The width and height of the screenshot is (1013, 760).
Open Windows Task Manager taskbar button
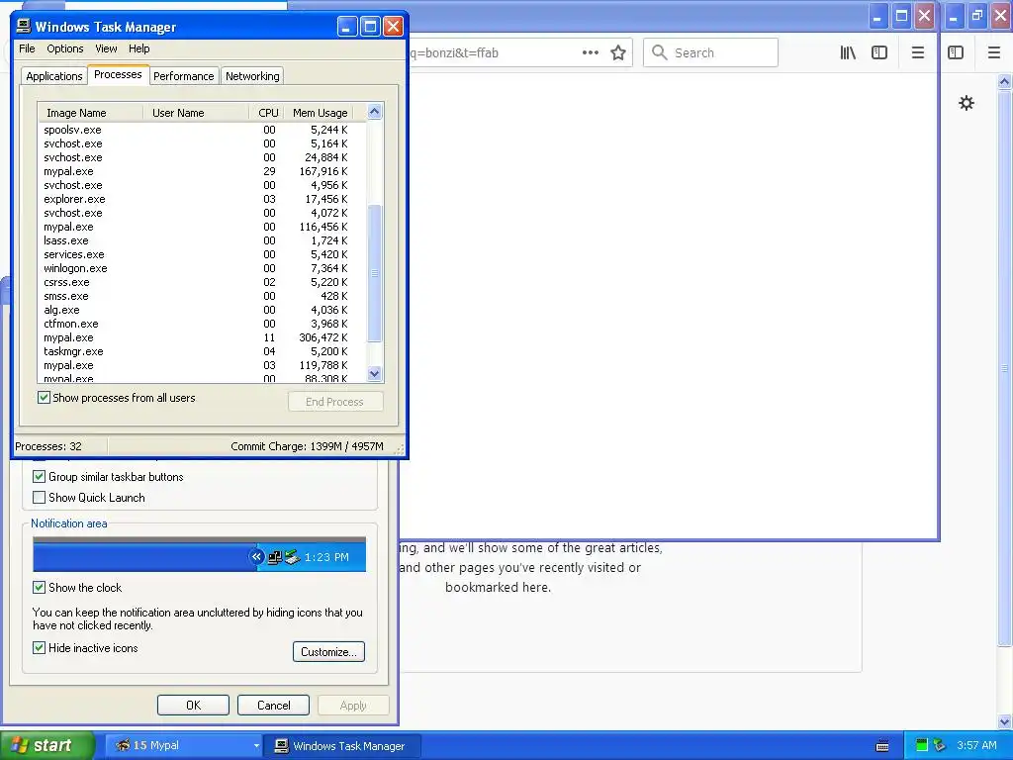coord(343,746)
